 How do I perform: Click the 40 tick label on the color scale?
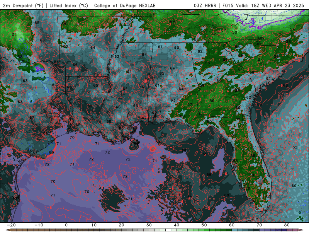coord(177,225)
